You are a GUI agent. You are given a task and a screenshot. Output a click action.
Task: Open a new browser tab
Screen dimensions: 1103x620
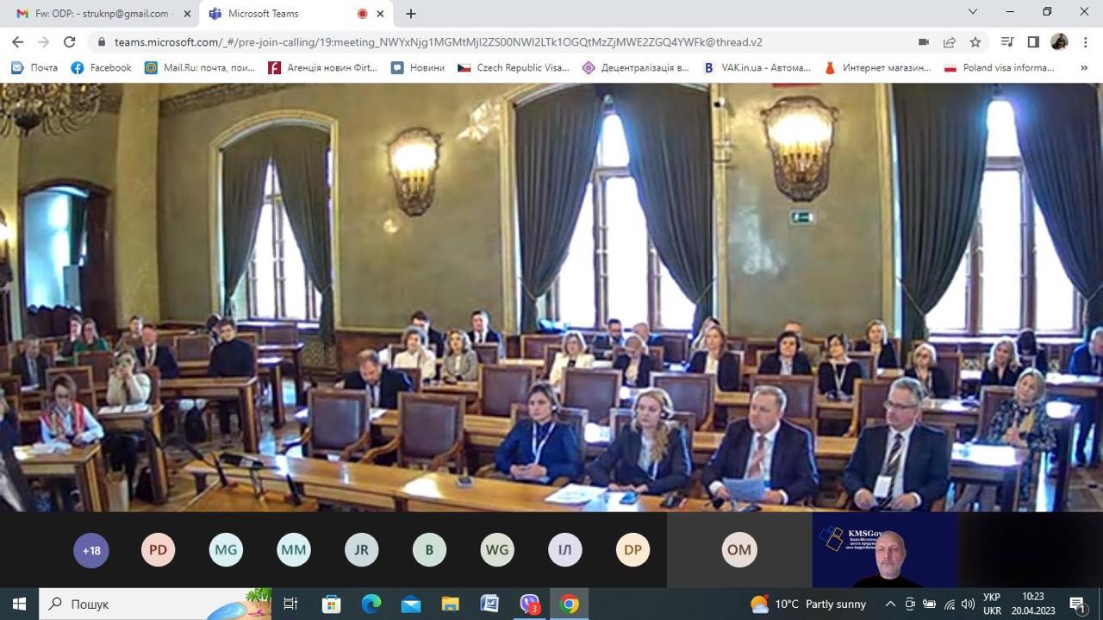coord(411,14)
